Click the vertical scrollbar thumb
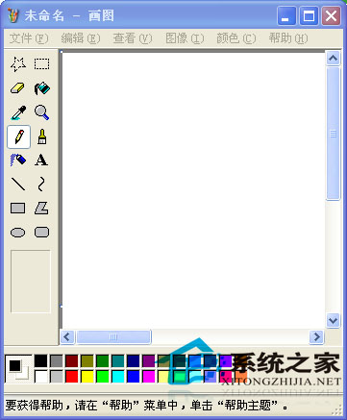This screenshot has width=347, height=420. coord(334,134)
